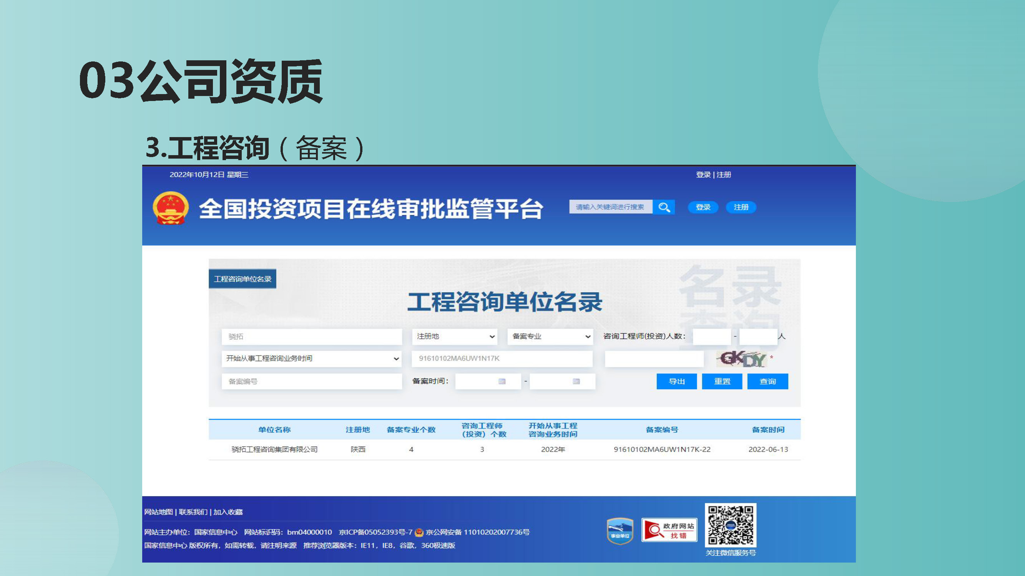Click the 陕西 cell

click(x=358, y=450)
